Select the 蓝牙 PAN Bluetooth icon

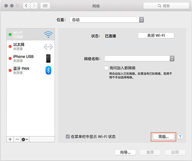point(48,70)
